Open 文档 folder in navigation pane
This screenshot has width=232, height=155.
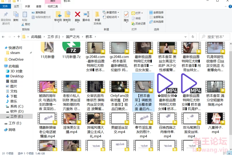pos(12,91)
